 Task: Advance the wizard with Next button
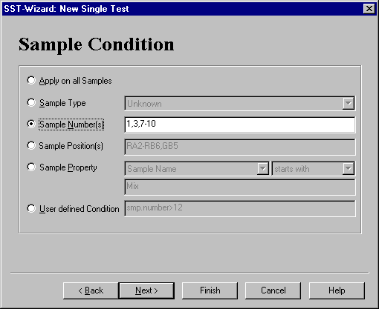[146, 290]
